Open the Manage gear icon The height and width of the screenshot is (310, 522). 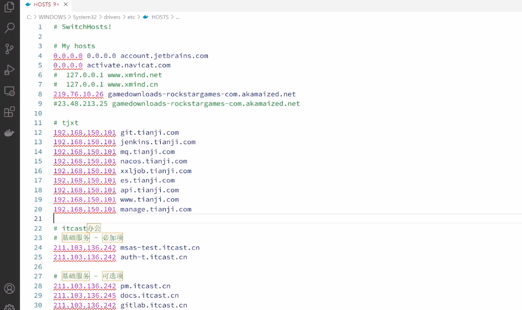coord(9,308)
